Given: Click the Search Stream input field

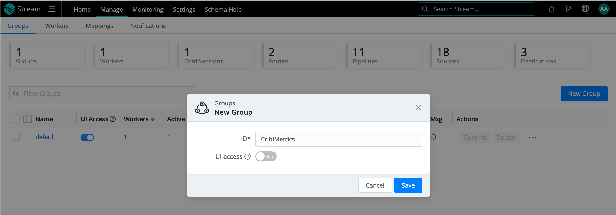Looking at the screenshot, I should (476, 9).
